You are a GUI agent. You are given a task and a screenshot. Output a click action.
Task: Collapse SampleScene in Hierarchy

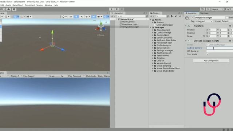coord(116,19)
